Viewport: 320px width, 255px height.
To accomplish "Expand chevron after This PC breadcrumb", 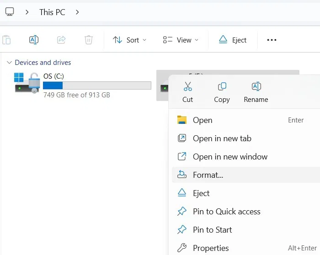I will (77, 12).
